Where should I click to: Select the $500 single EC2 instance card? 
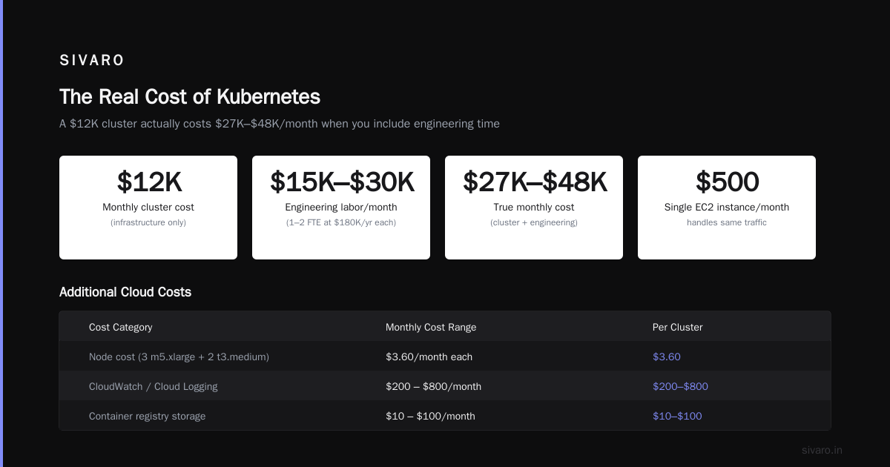click(727, 208)
